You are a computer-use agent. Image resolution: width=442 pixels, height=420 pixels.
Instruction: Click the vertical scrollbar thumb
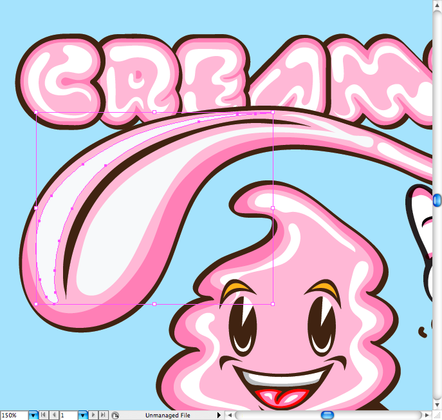click(x=437, y=200)
